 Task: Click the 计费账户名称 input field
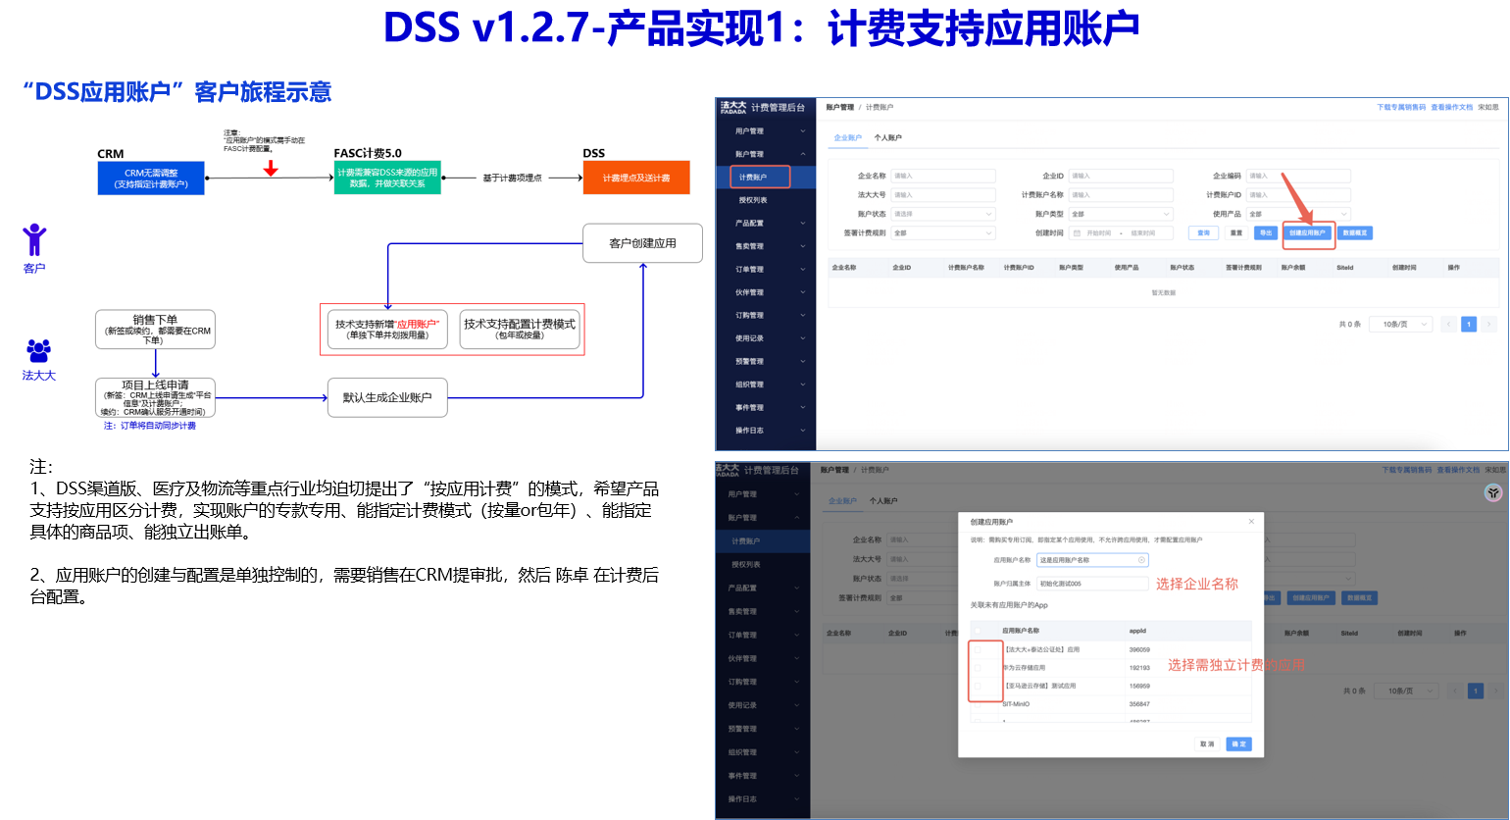[x=1121, y=195]
